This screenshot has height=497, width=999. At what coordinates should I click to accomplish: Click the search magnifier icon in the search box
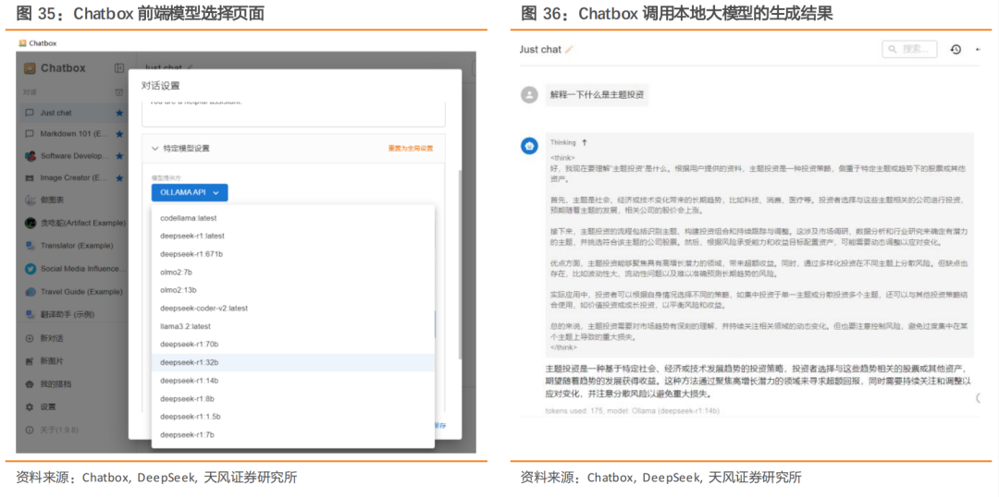point(892,49)
